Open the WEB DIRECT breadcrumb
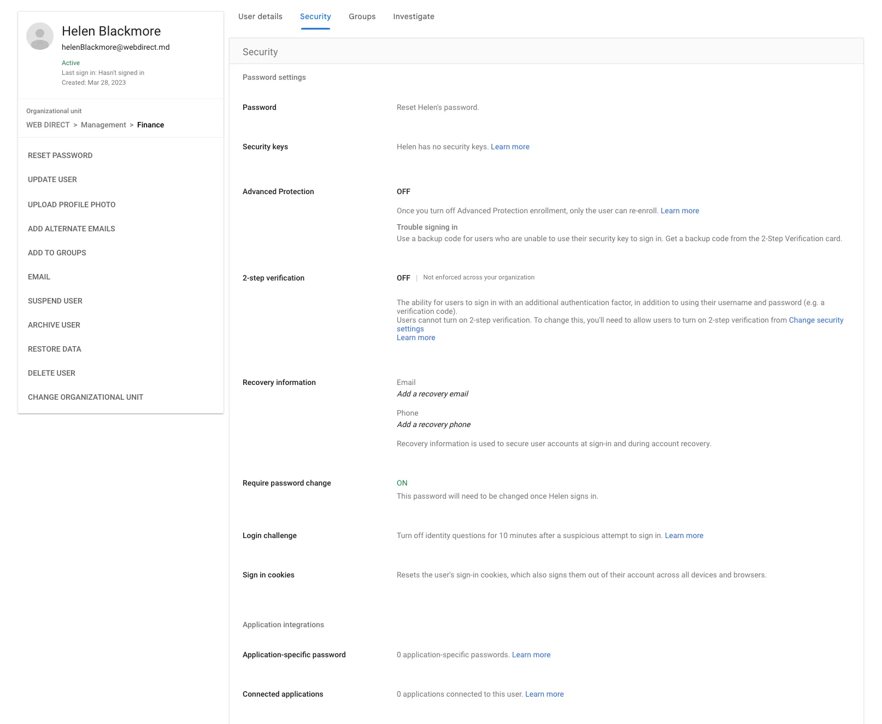882x724 pixels. [48, 125]
